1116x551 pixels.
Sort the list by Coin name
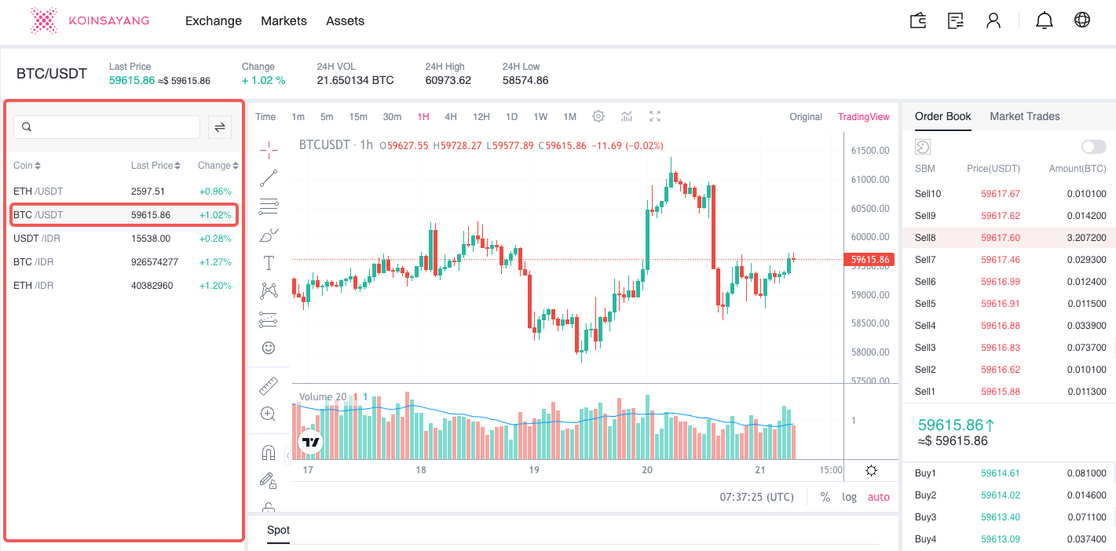click(27, 166)
